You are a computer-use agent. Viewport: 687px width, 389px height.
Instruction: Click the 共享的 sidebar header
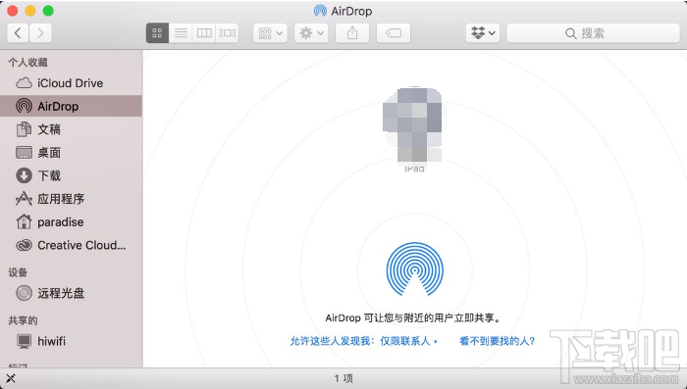23,320
